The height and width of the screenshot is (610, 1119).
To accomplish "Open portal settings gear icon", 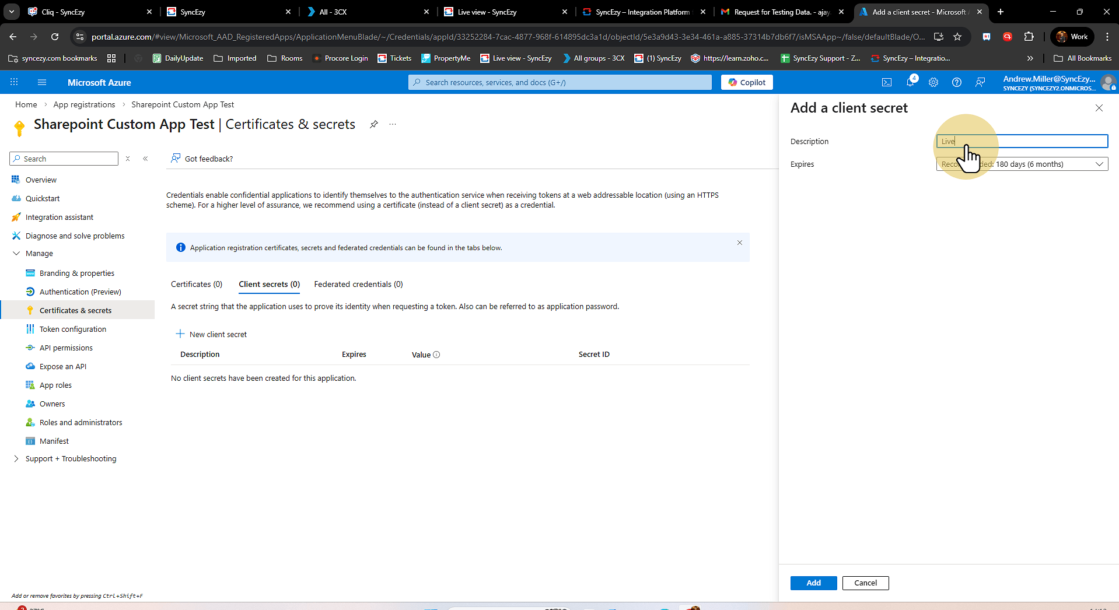I will click(x=933, y=82).
